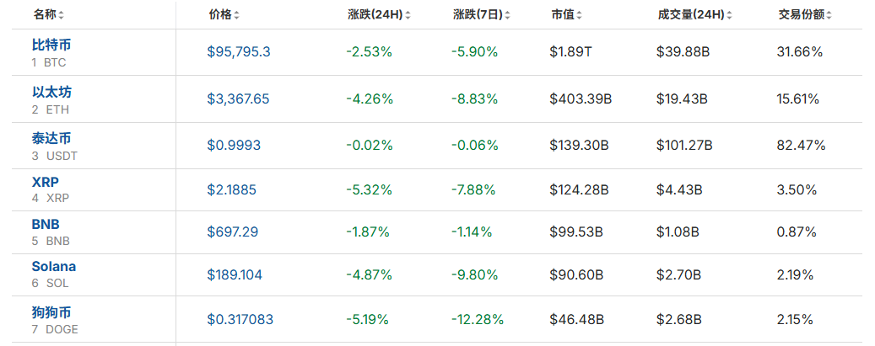Sort by 涨跌(24H) column arrows
875x346 pixels.
coord(408,15)
